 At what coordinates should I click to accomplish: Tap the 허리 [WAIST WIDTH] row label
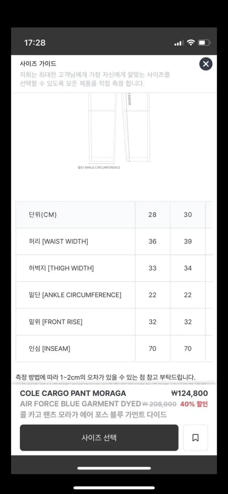click(x=58, y=241)
